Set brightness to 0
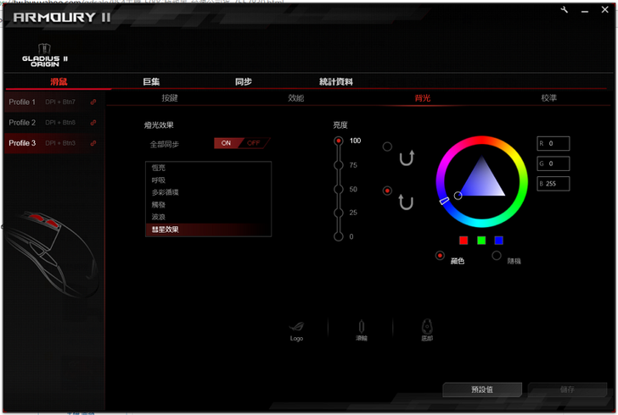This screenshot has height=415, width=618. (x=338, y=236)
